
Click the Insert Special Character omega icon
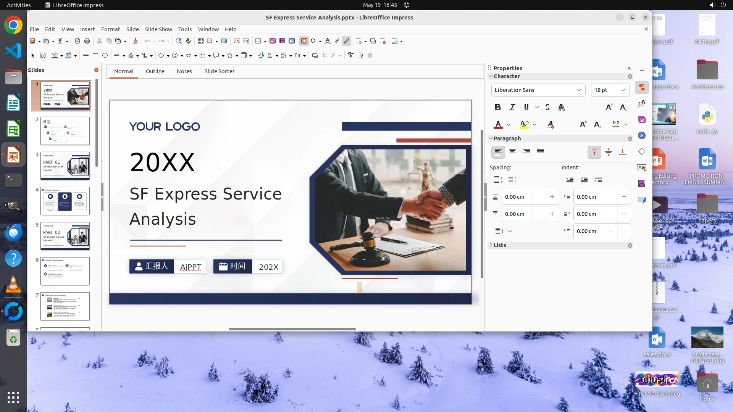point(313,41)
